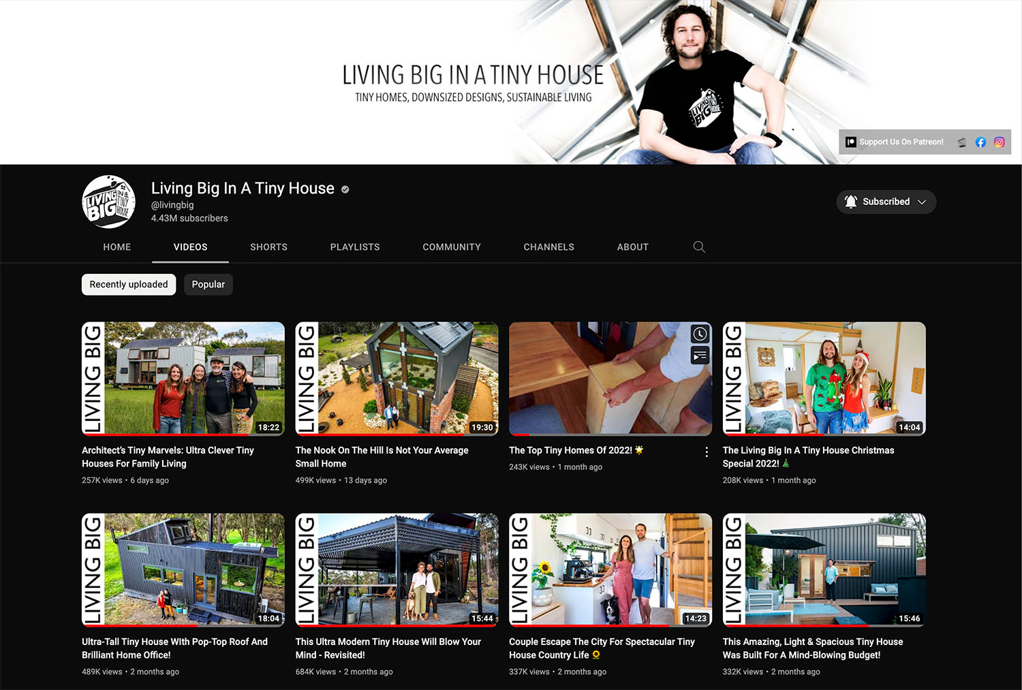
Task: Go to the PLAYLISTS tab
Action: pyautogui.click(x=355, y=247)
